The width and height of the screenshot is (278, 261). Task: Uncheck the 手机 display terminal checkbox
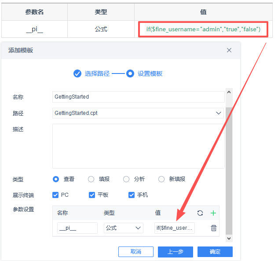(132, 195)
